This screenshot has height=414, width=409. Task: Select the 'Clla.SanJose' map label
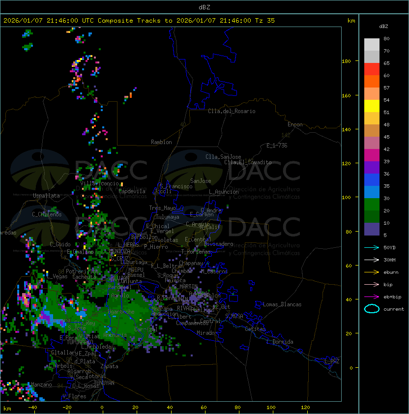click(x=223, y=157)
